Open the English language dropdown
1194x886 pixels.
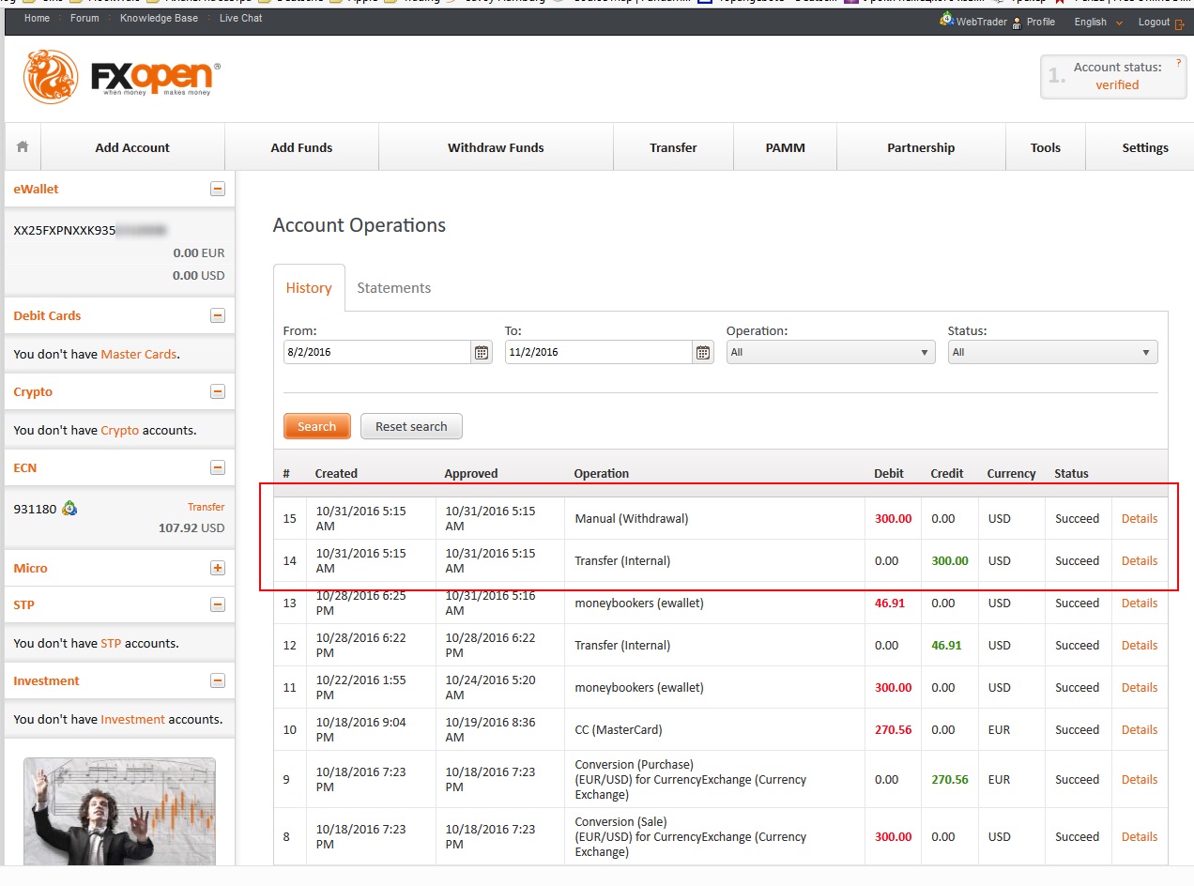pyautogui.click(x=1098, y=22)
